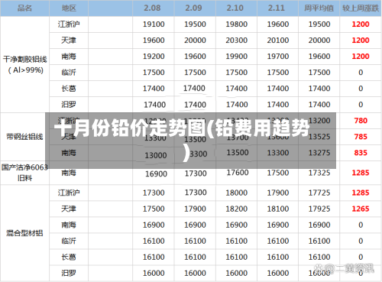382x282 pixels.
Task: Click the 17725 weekly average cell
Action: point(319,193)
